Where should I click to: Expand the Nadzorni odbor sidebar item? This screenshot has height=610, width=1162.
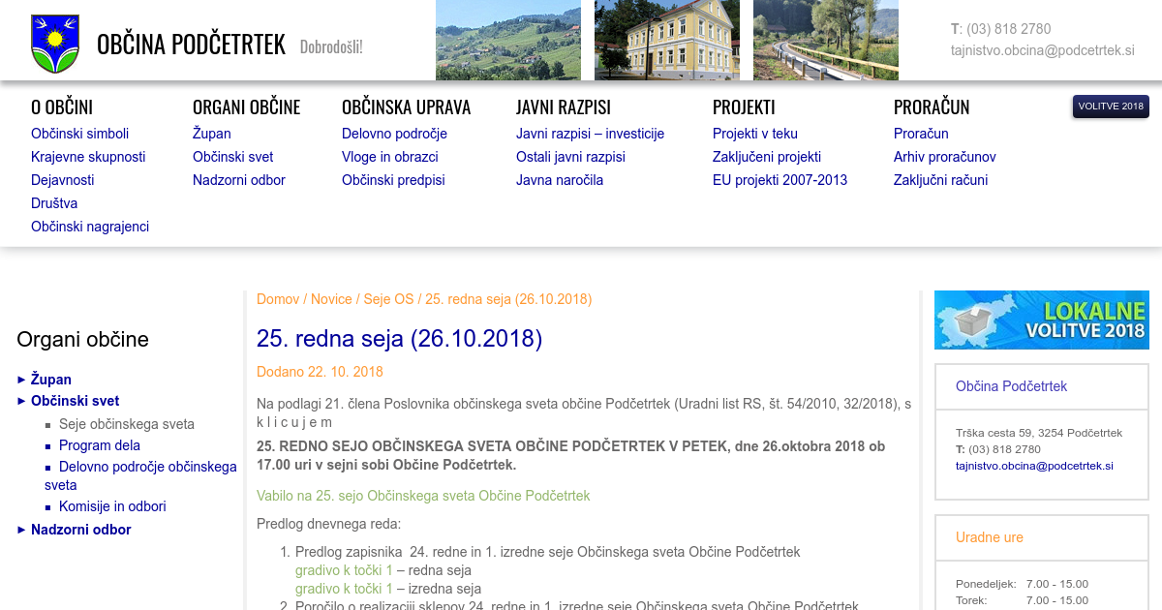coord(80,530)
